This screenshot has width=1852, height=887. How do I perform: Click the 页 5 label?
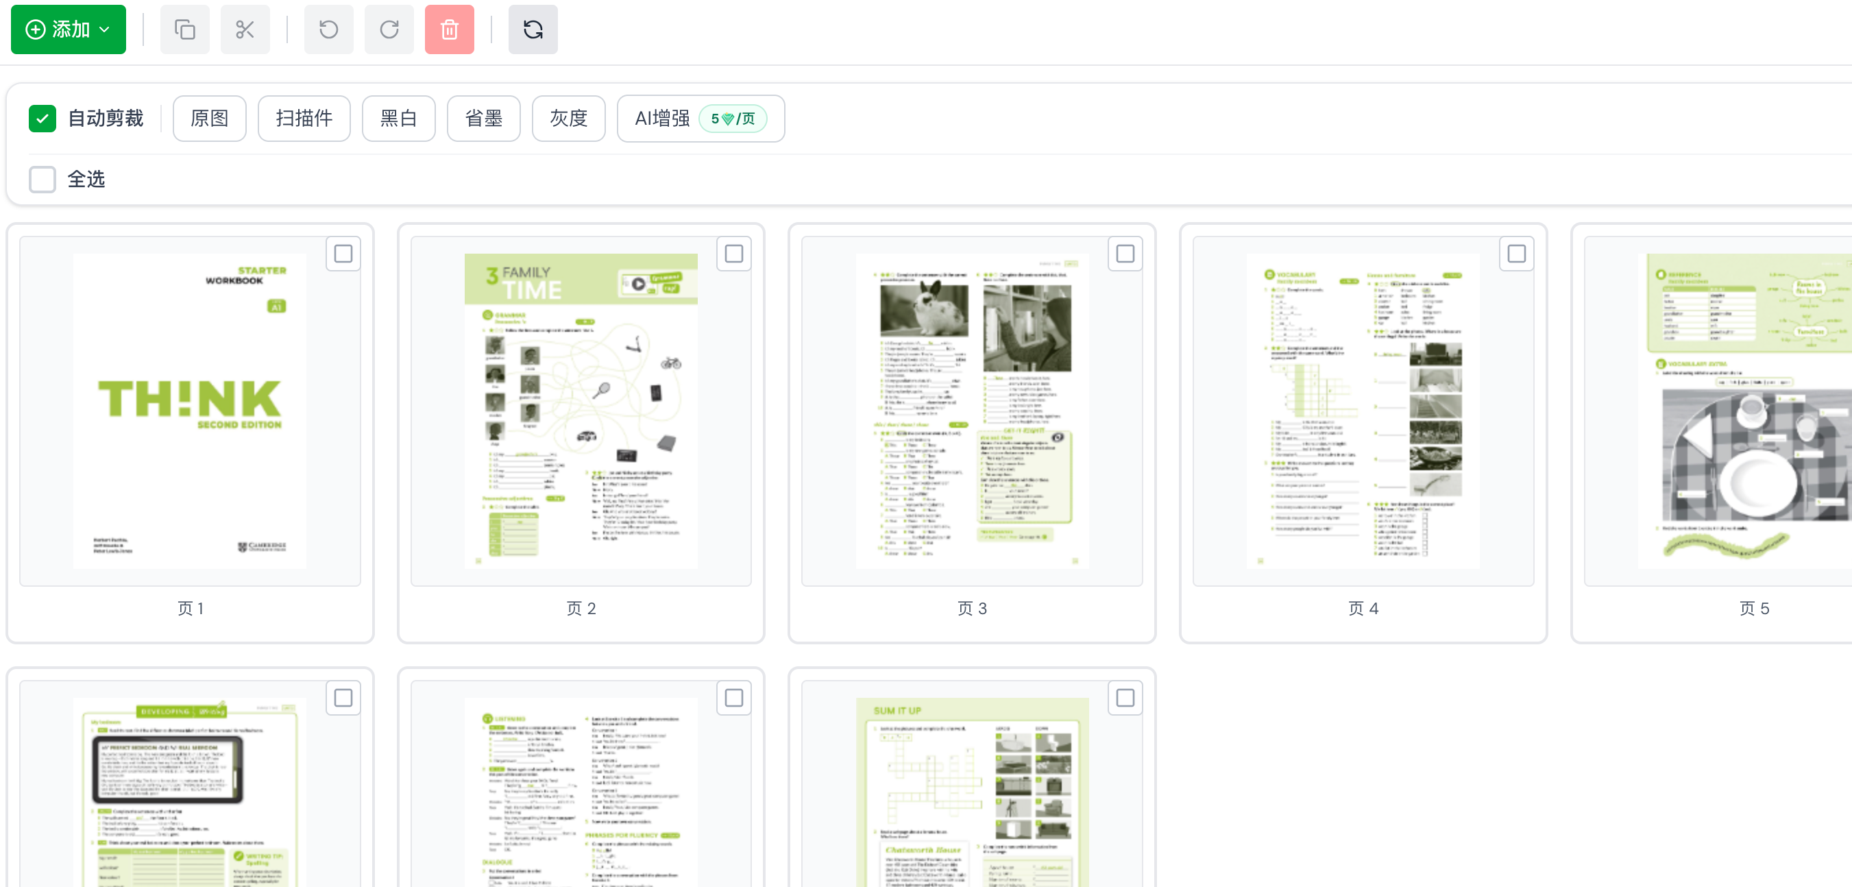(1754, 609)
